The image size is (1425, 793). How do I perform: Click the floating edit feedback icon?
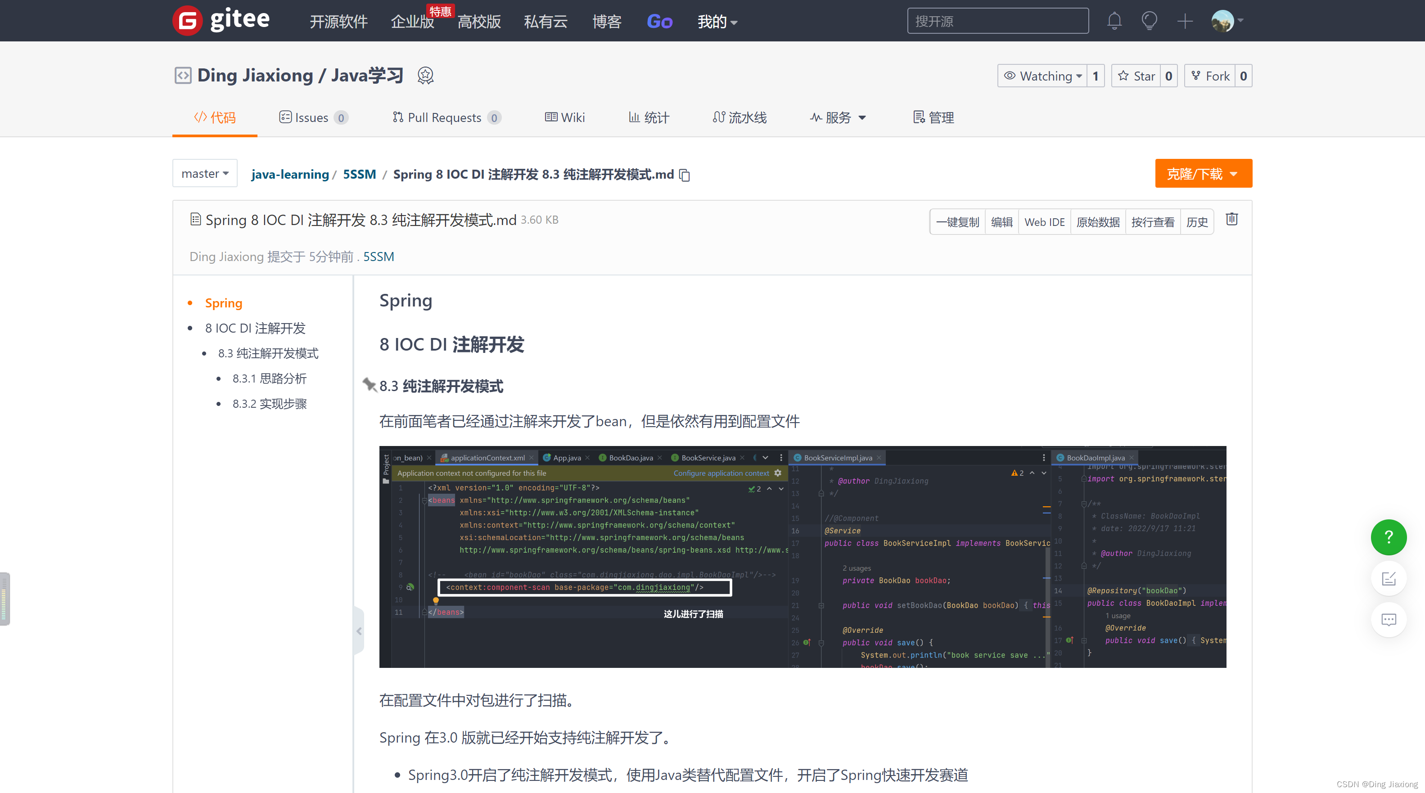pyautogui.click(x=1389, y=578)
